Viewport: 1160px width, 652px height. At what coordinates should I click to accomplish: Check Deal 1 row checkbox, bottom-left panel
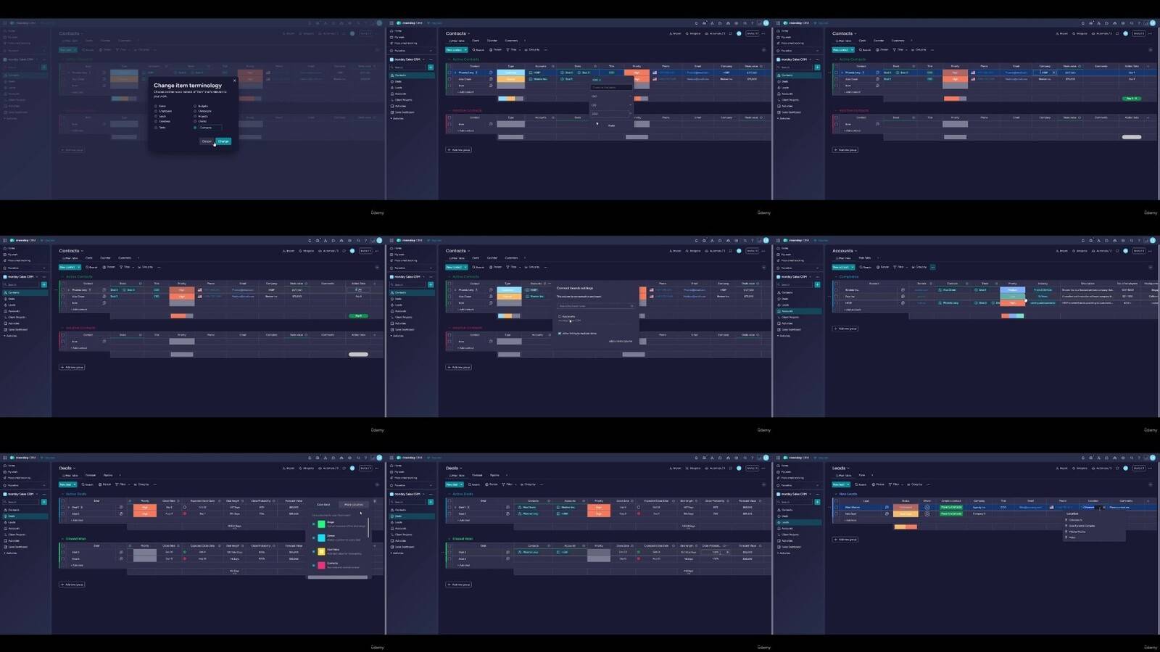pyautogui.click(x=63, y=507)
